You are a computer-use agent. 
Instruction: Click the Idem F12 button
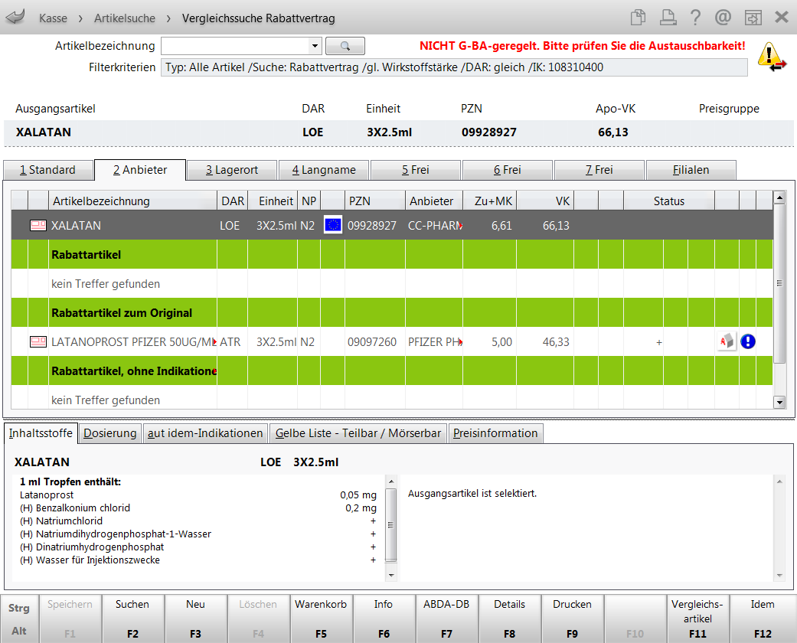pos(763,619)
